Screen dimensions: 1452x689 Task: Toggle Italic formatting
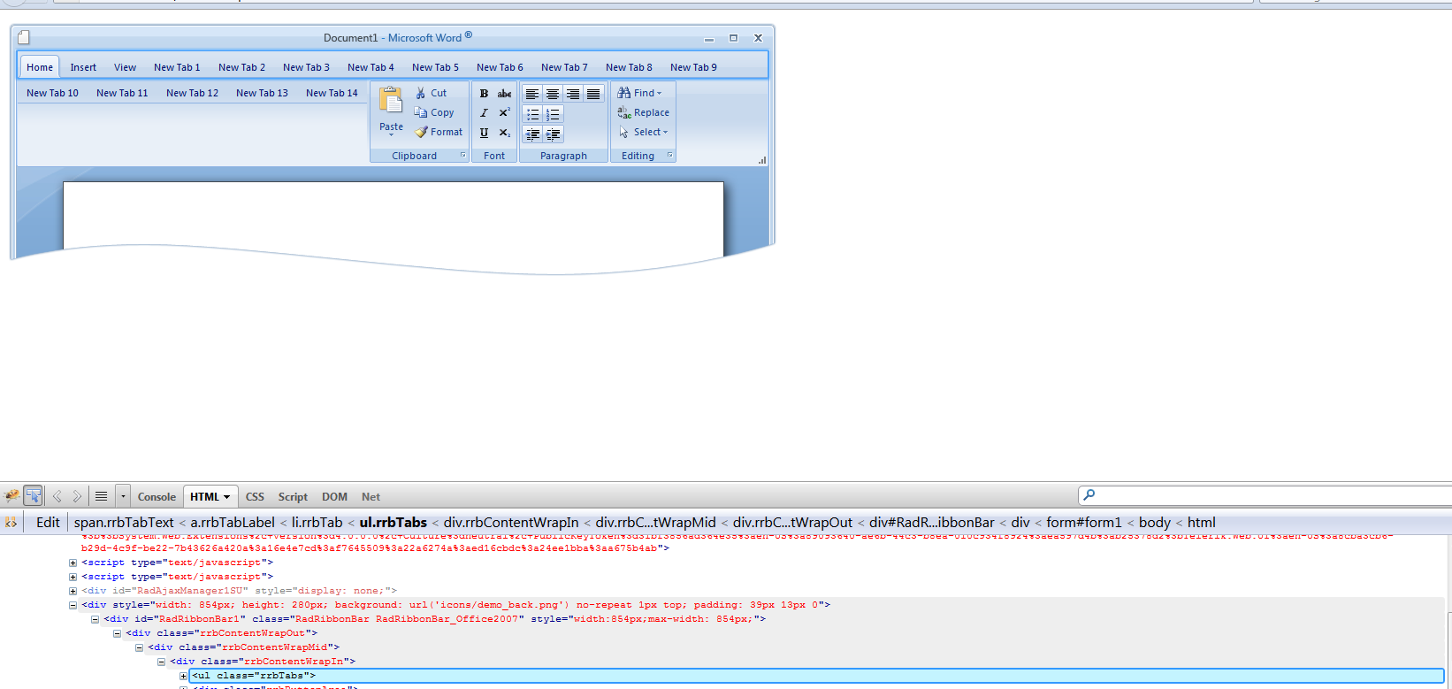(x=484, y=113)
